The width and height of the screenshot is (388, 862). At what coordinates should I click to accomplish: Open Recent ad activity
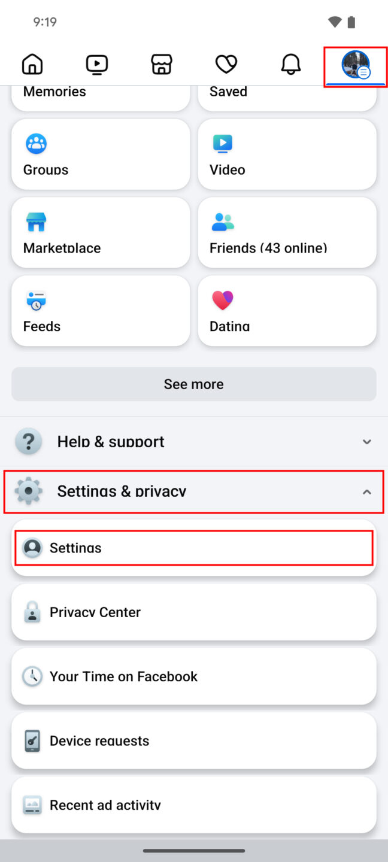(x=193, y=805)
